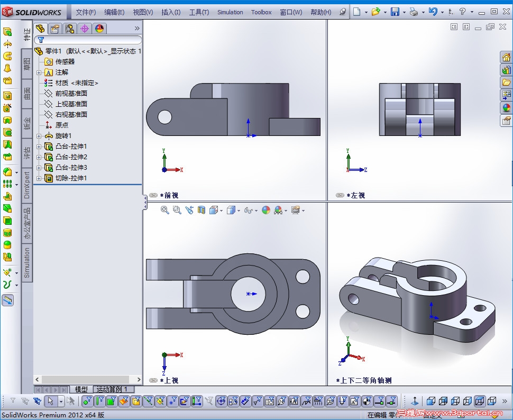Click the Help question mark icon
This screenshot has height=420, width=513.
(462, 12)
